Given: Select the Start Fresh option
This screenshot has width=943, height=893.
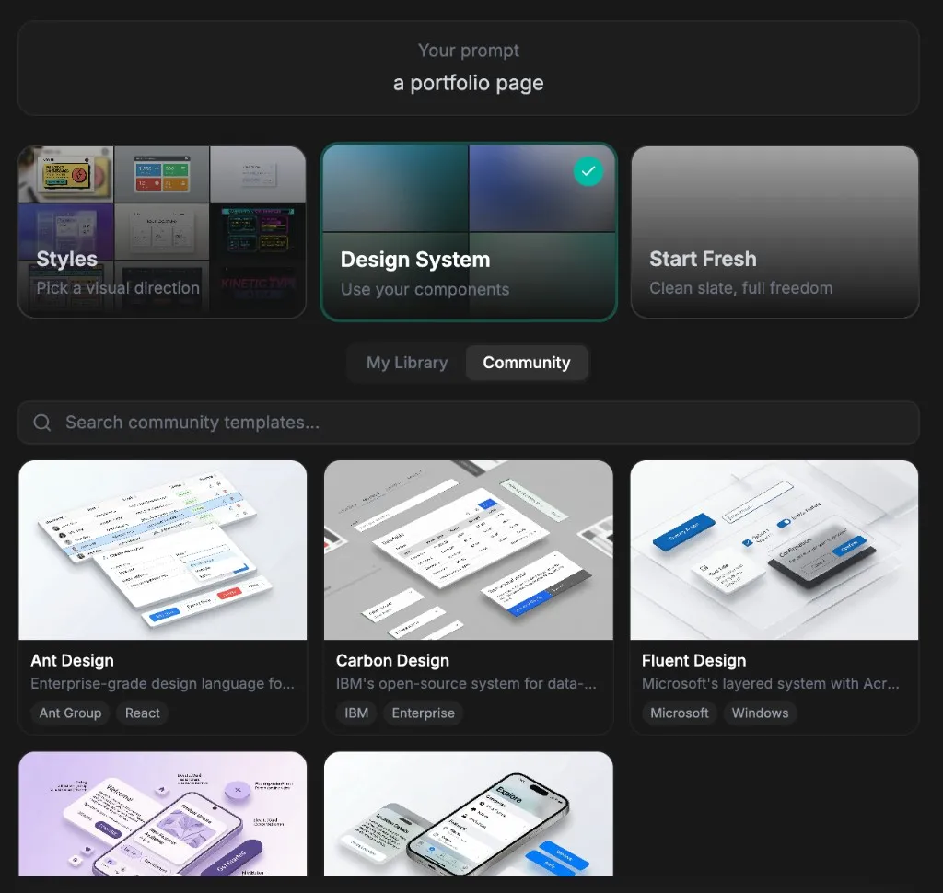Looking at the screenshot, I should click(774, 232).
